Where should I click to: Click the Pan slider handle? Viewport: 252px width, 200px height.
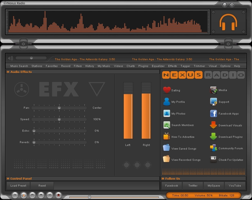pyautogui.click(x=59, y=108)
